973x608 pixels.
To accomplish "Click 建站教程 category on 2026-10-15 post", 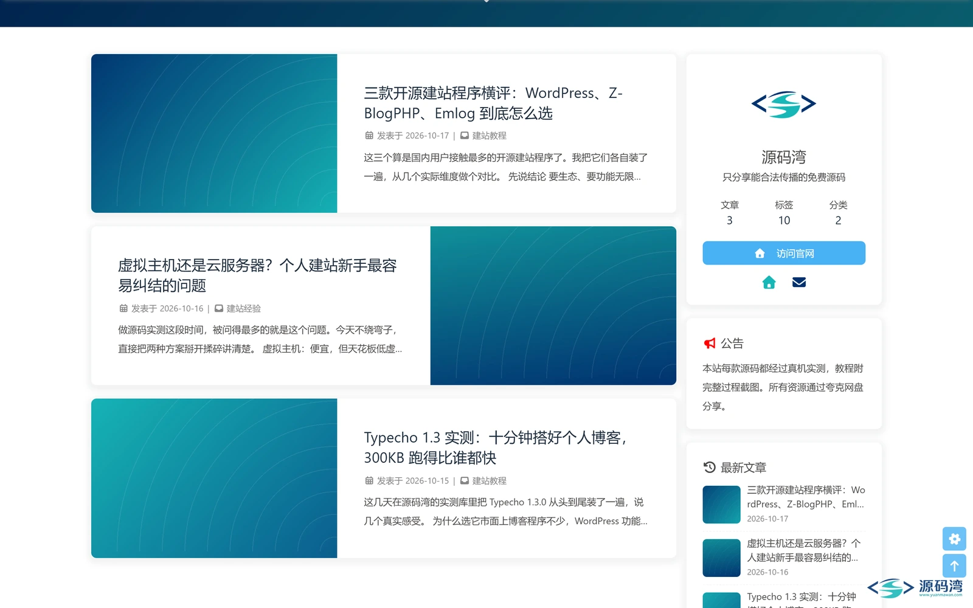I will tap(490, 480).
